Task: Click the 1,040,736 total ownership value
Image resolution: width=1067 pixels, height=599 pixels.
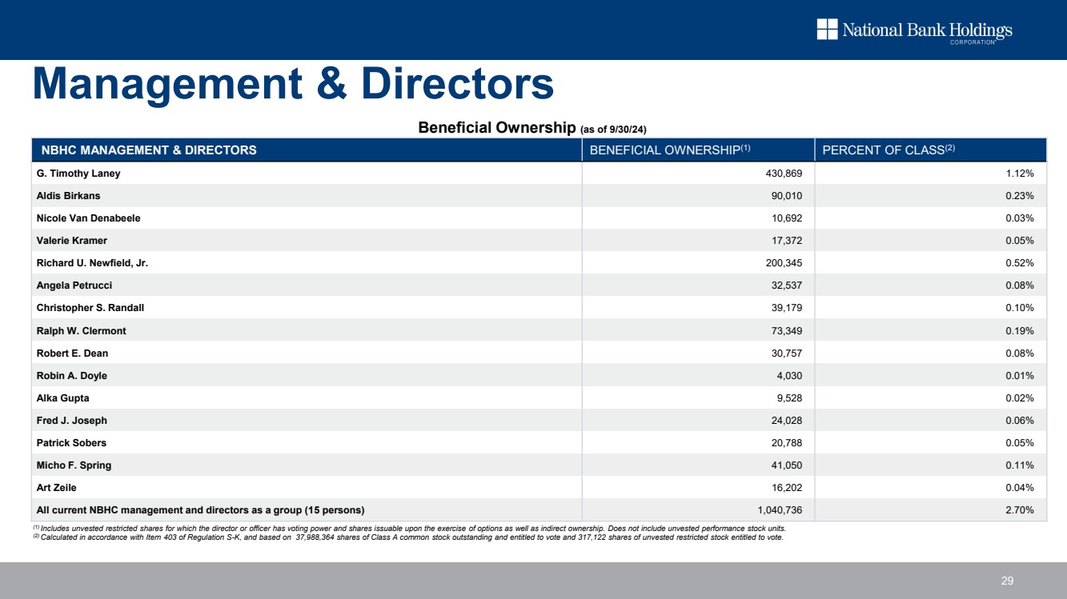Action: pos(780,510)
